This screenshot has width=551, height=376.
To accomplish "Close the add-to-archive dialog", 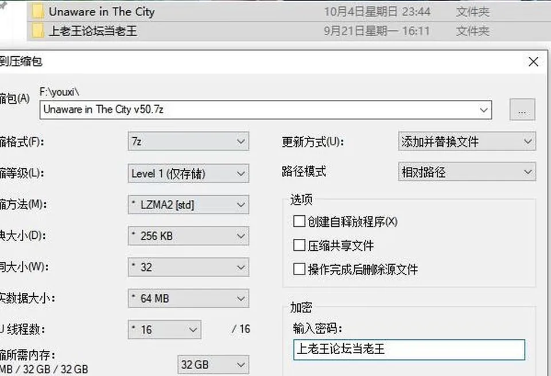I will 533,62.
